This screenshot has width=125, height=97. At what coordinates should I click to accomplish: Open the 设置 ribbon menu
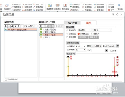(x=112, y=7)
